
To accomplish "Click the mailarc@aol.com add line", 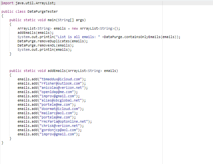I will [x=48, y=113].
